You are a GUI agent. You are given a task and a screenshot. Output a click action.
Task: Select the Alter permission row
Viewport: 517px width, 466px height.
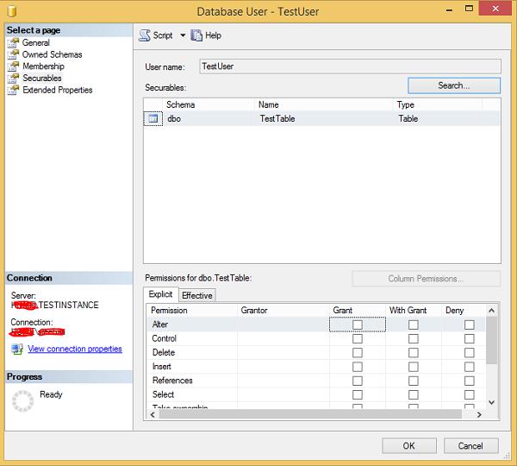[316, 324]
